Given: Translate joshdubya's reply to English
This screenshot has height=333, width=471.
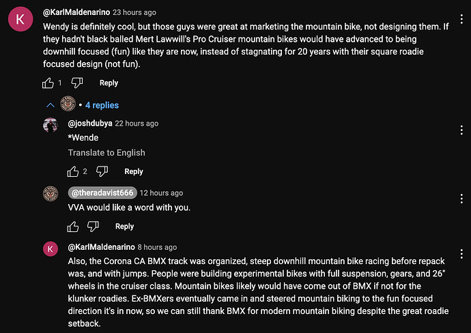Looking at the screenshot, I should [106, 153].
